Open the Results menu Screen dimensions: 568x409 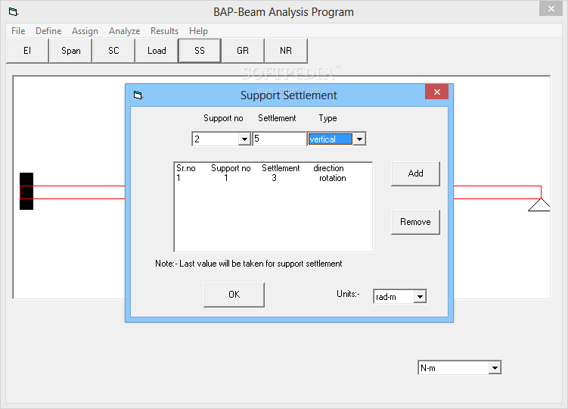pyautogui.click(x=164, y=31)
